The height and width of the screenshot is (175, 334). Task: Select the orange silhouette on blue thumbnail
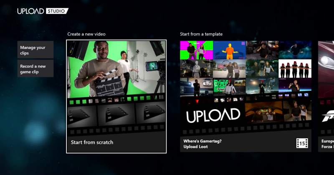[230, 50]
